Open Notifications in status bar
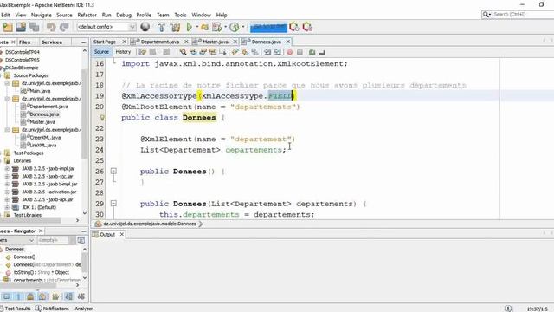Screen dimensions: 554x312 click(52, 309)
